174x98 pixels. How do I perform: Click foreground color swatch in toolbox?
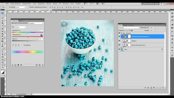tap(2, 72)
